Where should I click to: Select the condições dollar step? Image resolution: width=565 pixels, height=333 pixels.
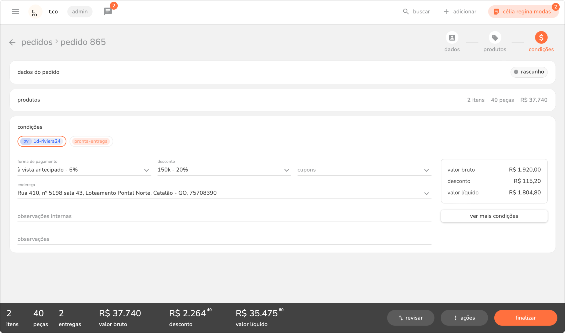click(x=541, y=38)
